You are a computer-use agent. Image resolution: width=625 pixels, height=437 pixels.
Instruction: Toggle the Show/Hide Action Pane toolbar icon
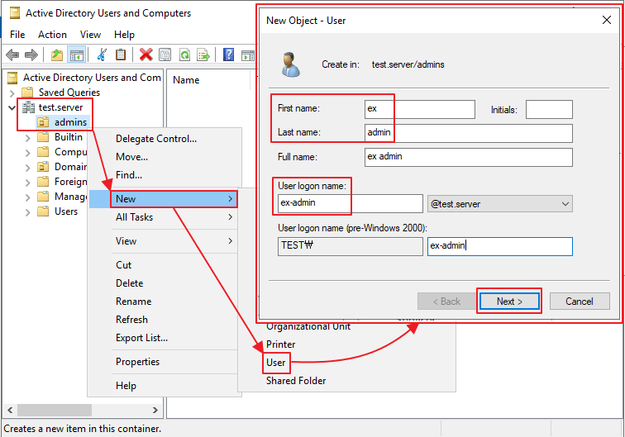tap(247, 55)
